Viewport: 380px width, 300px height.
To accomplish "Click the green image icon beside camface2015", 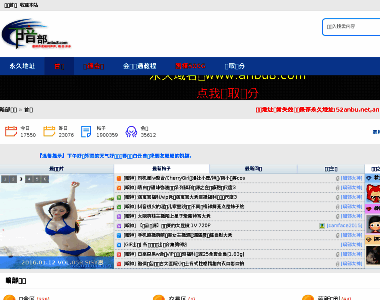I will click(x=322, y=226).
